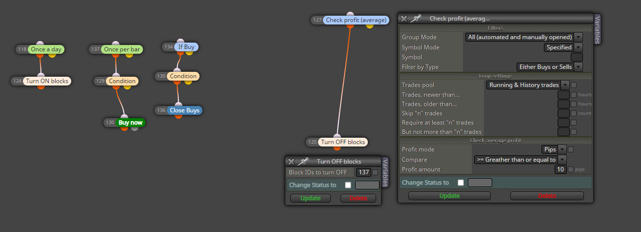This screenshot has height=232, width=641.
Task: Click Delete in Check profit (average) panel
Action: tap(547, 196)
